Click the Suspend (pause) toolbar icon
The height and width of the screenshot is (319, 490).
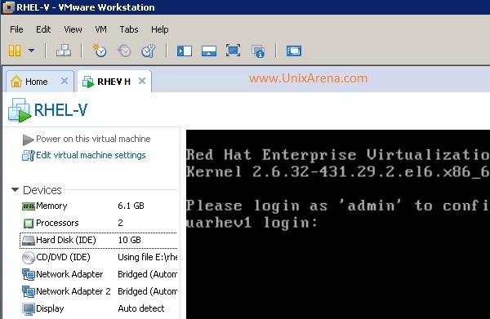tap(15, 51)
